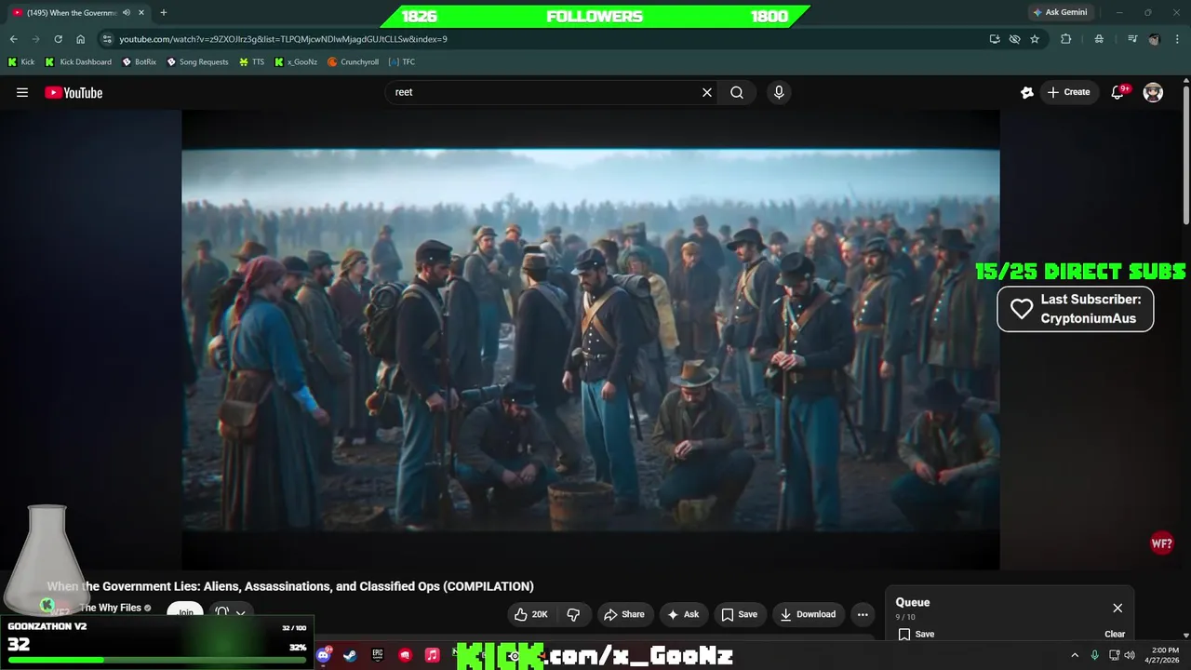Open Steam from taskbar
The width and height of the screenshot is (1191, 670).
point(350,655)
